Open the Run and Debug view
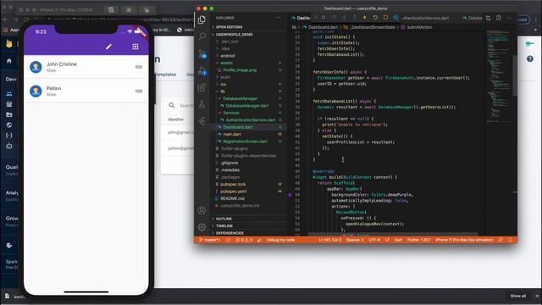542x305 pixels. point(202,71)
